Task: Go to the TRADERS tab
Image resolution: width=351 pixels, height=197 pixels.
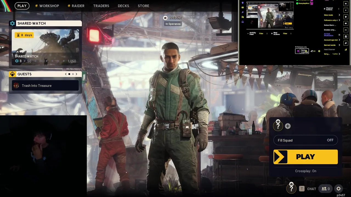Action: pyautogui.click(x=101, y=6)
